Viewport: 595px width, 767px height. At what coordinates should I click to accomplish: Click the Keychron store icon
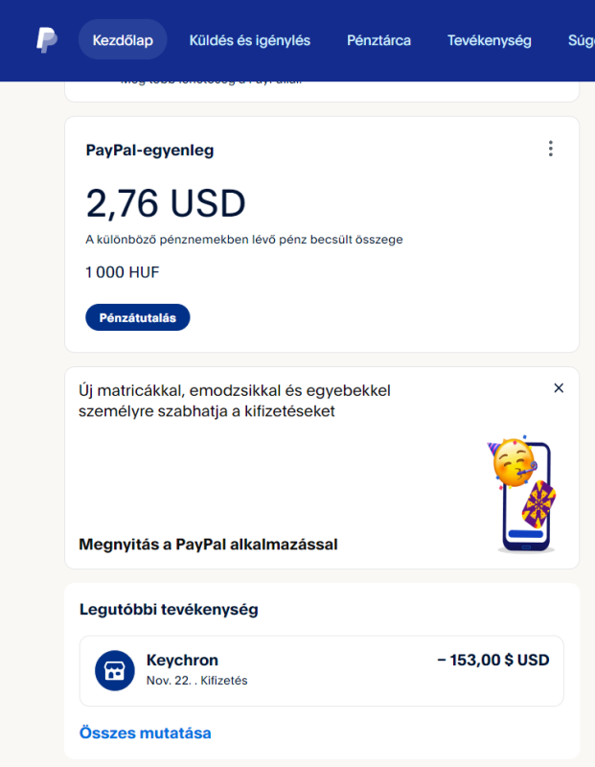(x=115, y=670)
